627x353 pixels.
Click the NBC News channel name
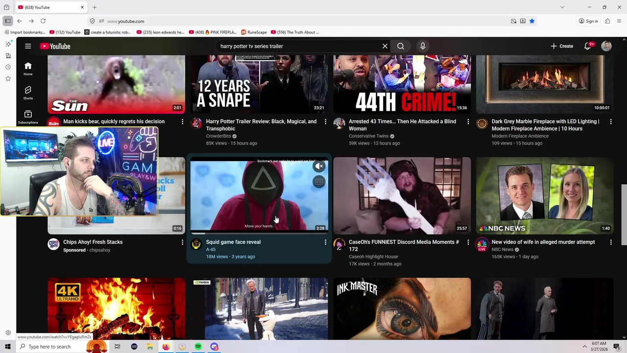click(502, 250)
